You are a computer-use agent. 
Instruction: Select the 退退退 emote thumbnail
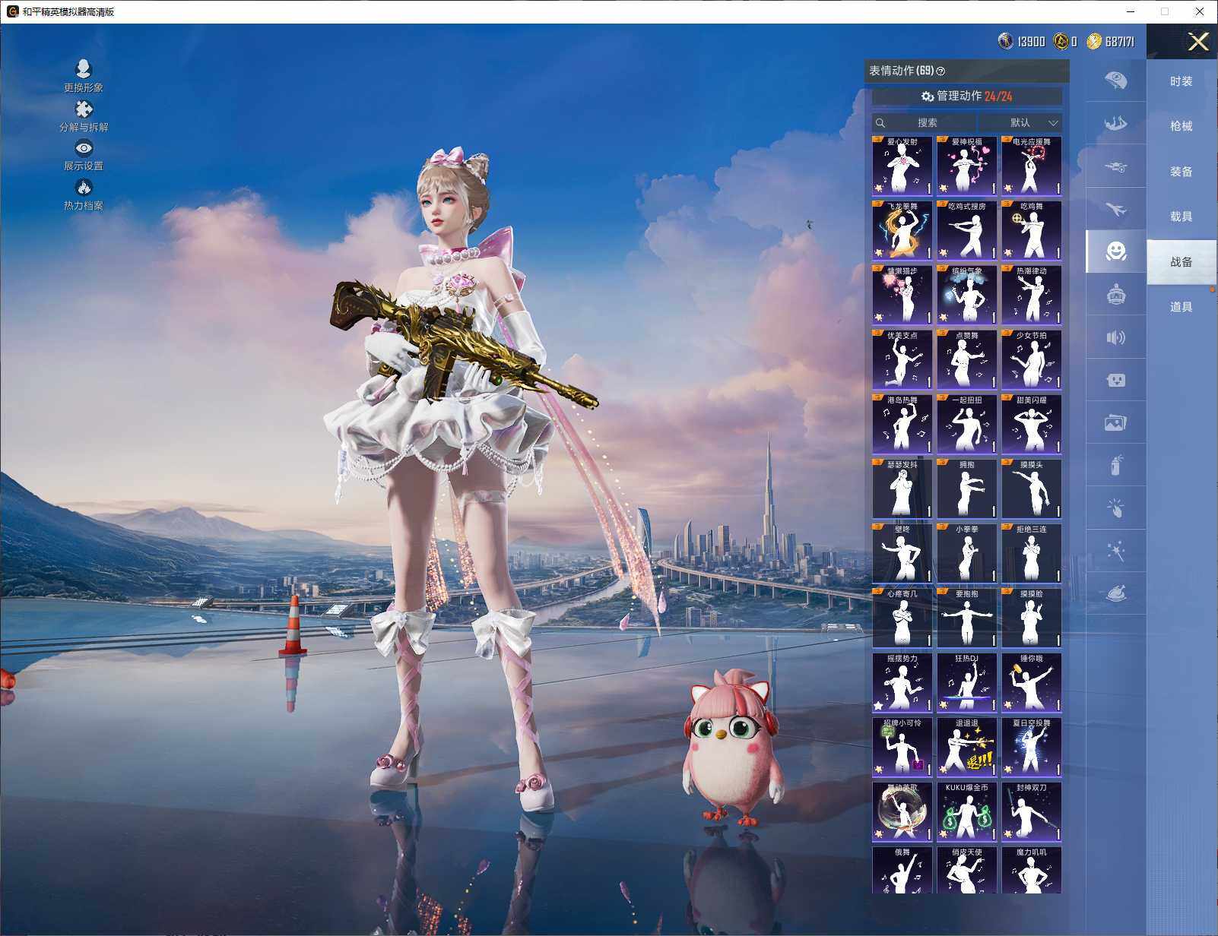coord(967,748)
